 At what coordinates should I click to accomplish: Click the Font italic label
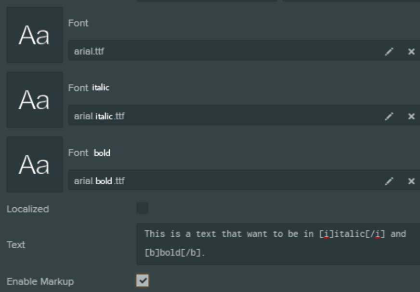tap(89, 88)
